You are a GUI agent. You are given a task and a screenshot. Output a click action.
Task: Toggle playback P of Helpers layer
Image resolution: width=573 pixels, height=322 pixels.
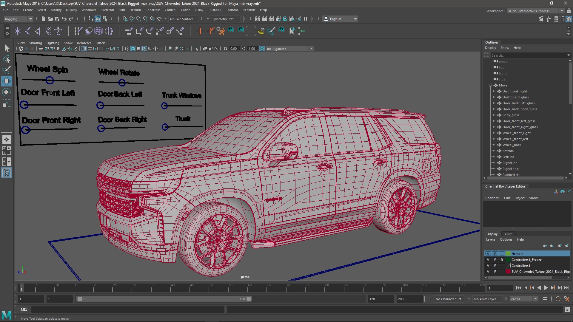[495, 254]
